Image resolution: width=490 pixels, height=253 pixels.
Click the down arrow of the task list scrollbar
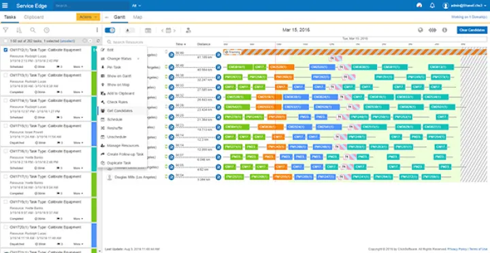coord(99,250)
